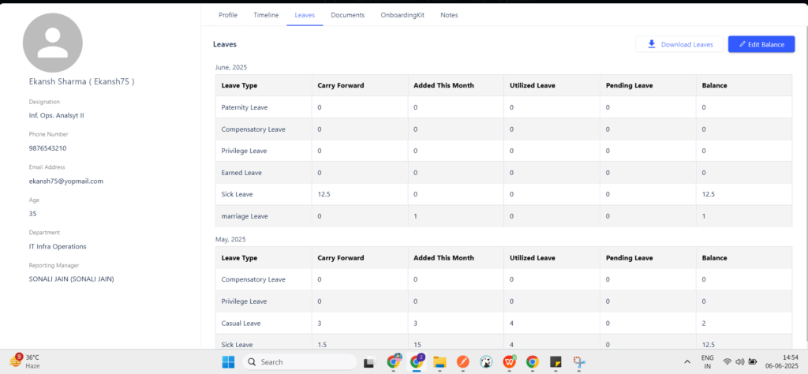Open the Snipping Tool in taskbar
This screenshot has width=808, height=374.
coord(580,362)
